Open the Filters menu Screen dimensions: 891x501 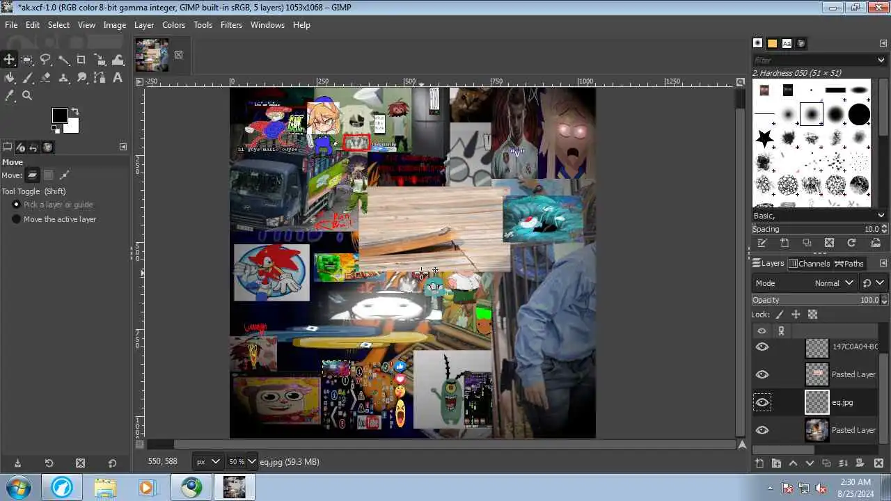(231, 24)
